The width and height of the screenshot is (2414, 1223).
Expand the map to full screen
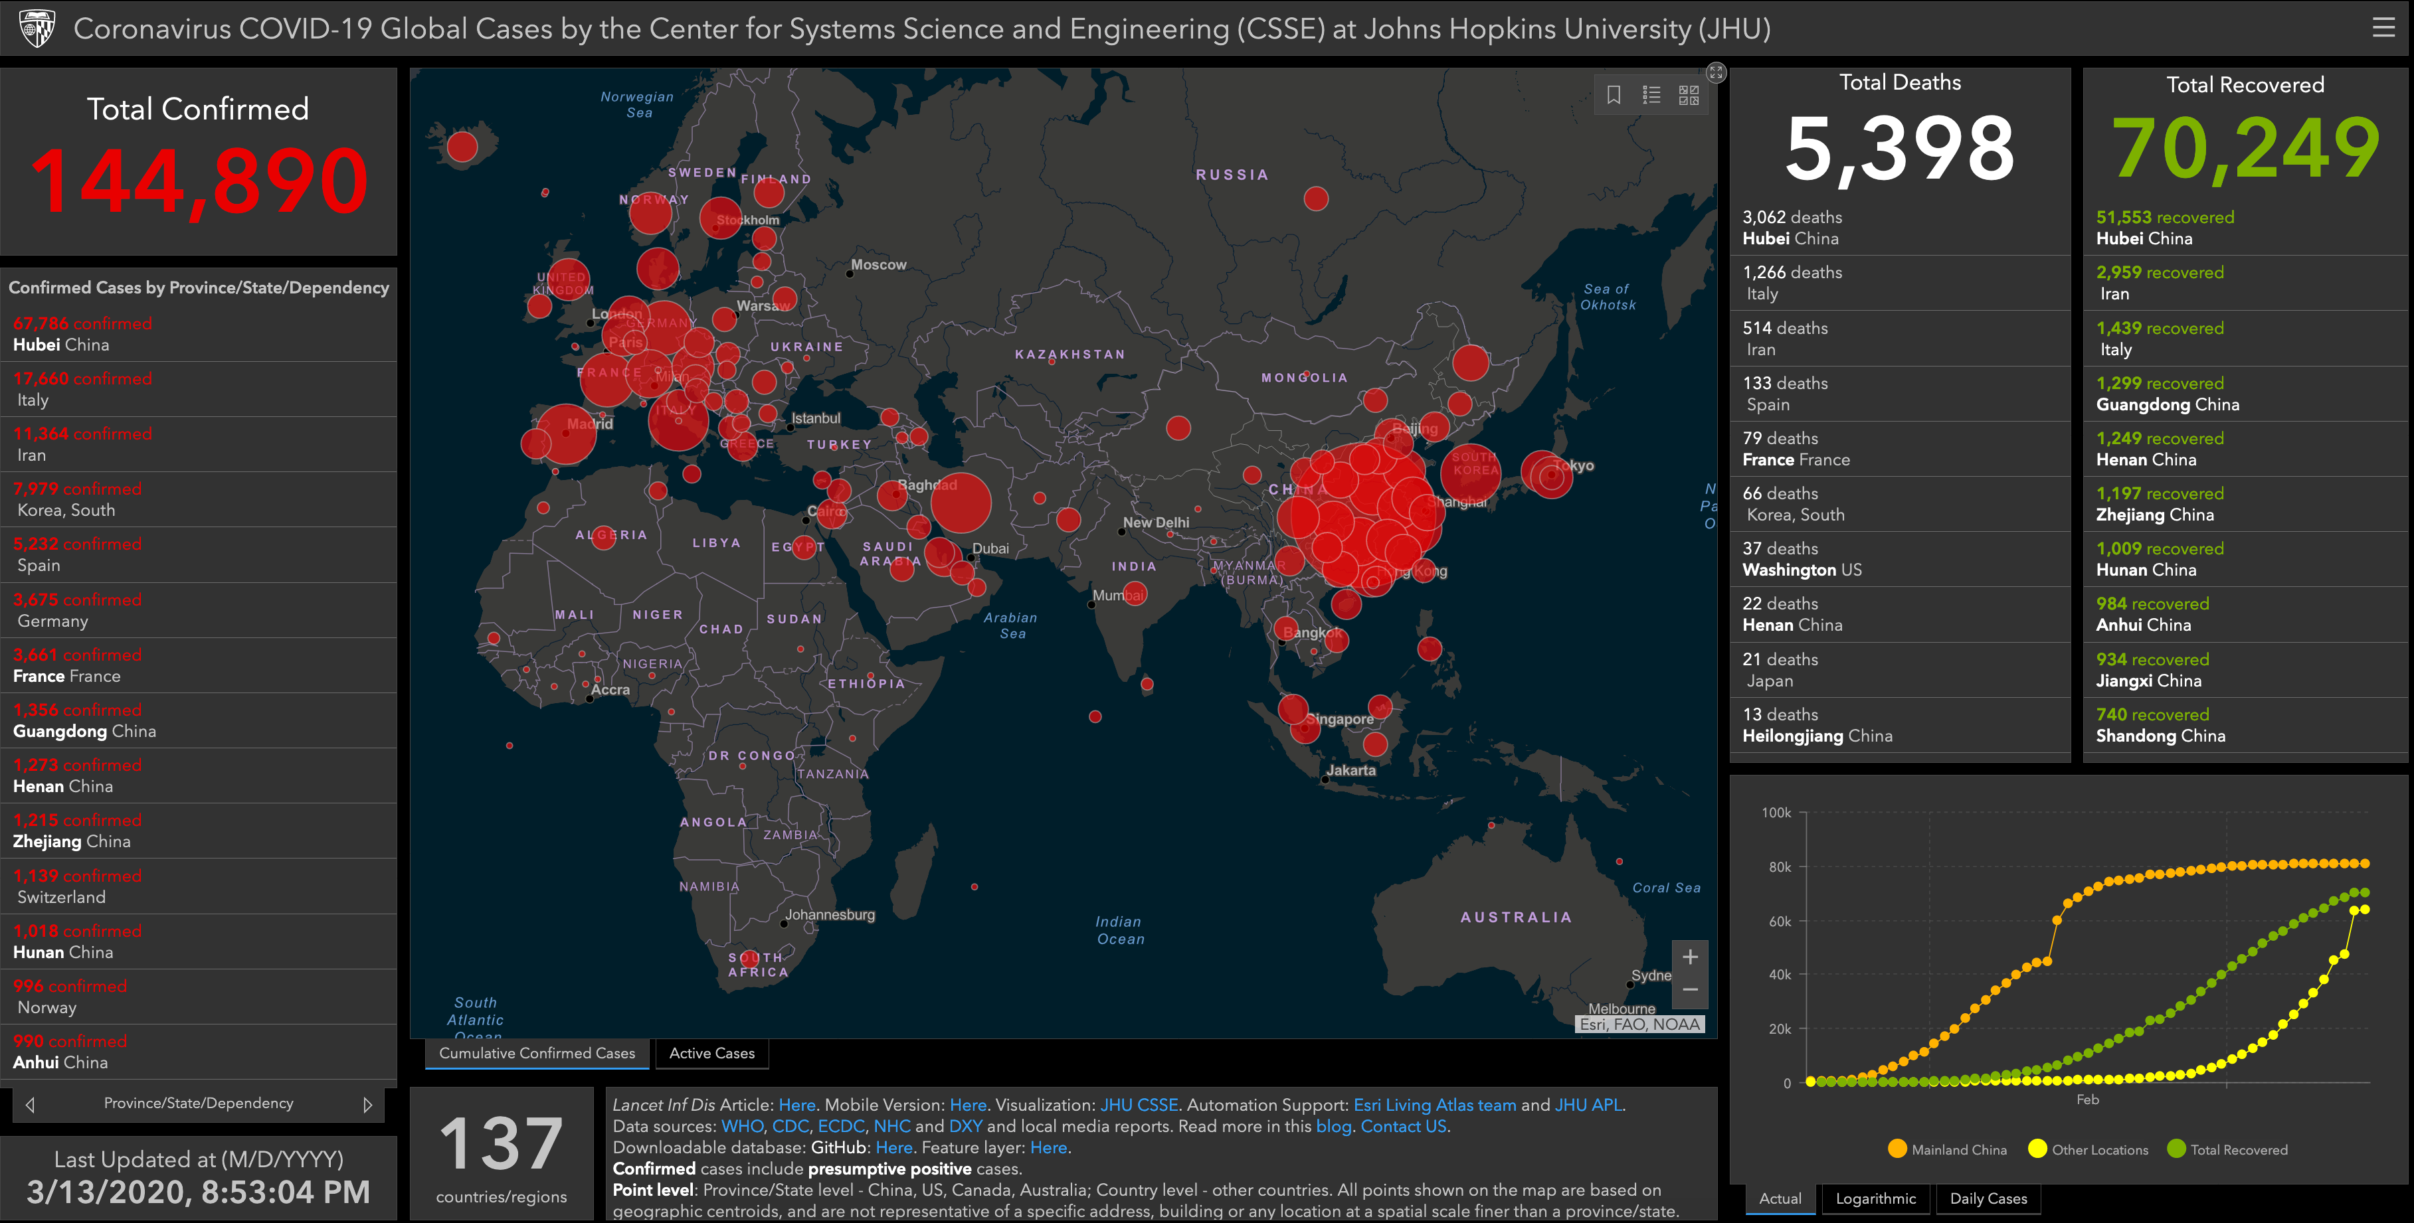(1716, 72)
